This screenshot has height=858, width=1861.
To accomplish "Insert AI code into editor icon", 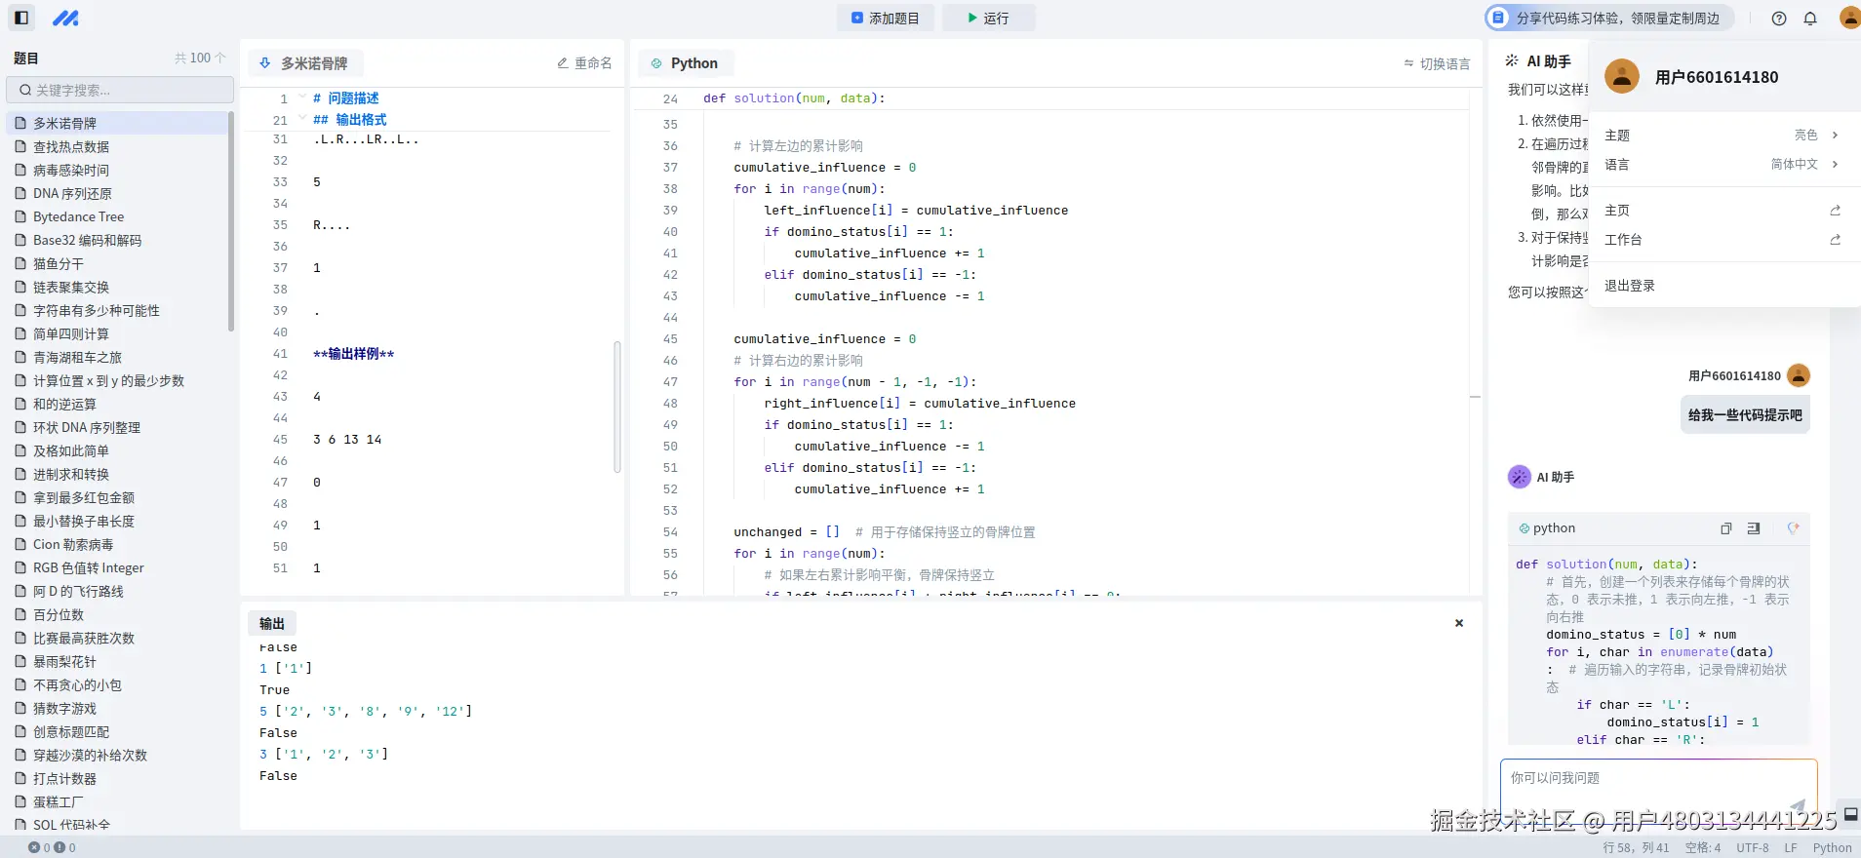I will (1754, 528).
